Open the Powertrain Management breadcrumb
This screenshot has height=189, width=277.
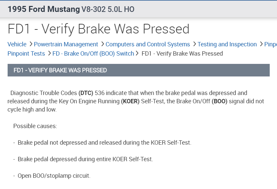[66, 44]
